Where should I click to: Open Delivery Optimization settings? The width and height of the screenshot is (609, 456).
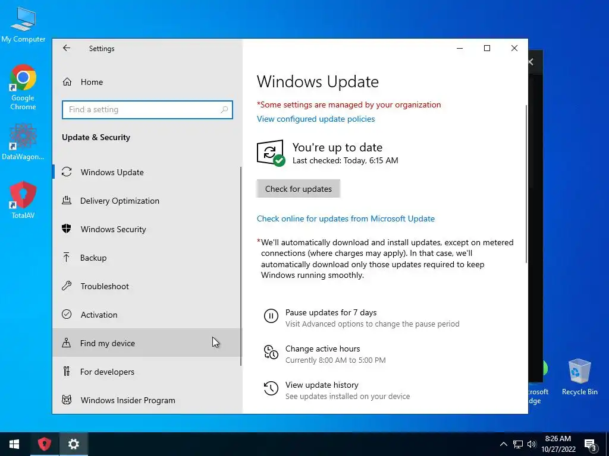147,201
